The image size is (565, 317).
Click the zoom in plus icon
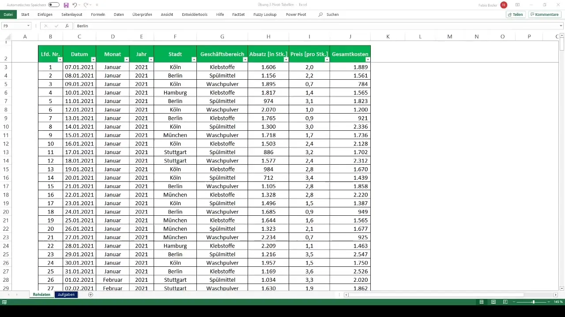(549, 302)
